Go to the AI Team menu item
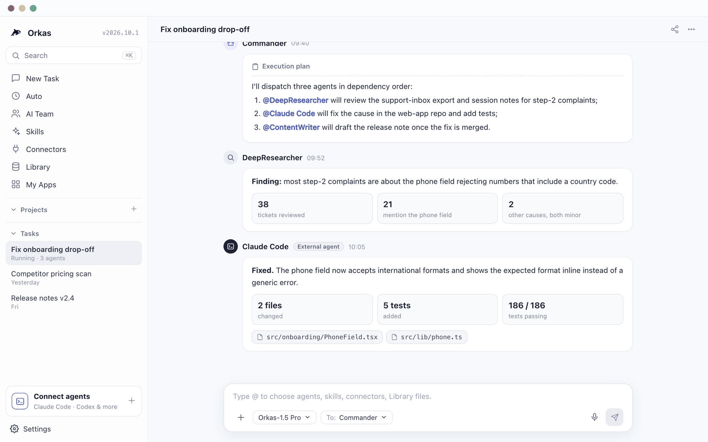708x442 pixels. [x=74, y=114]
